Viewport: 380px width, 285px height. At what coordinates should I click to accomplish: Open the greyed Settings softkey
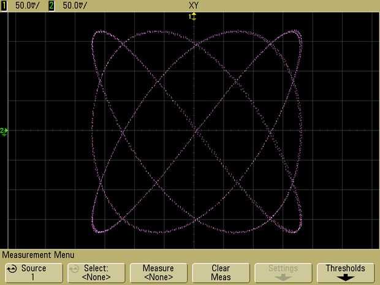pyautogui.click(x=283, y=273)
